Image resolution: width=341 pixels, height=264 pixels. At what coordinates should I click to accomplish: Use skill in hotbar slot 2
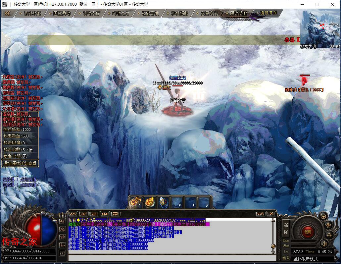pos(150,202)
